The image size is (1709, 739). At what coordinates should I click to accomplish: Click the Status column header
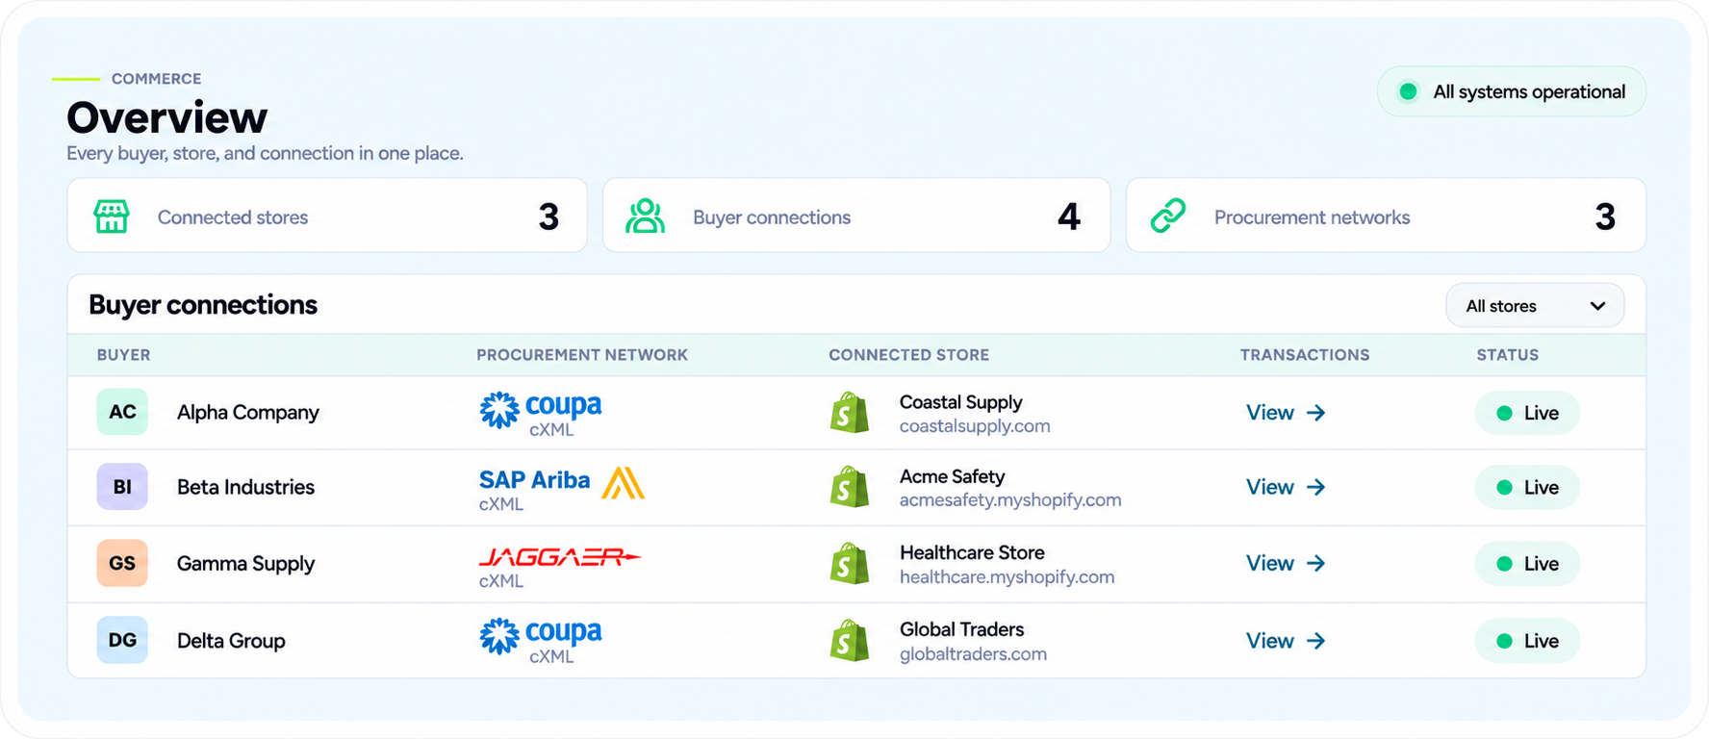(x=1508, y=355)
